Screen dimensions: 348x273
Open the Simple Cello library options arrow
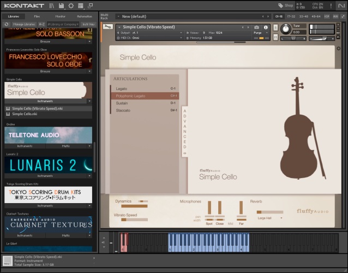tap(89, 101)
